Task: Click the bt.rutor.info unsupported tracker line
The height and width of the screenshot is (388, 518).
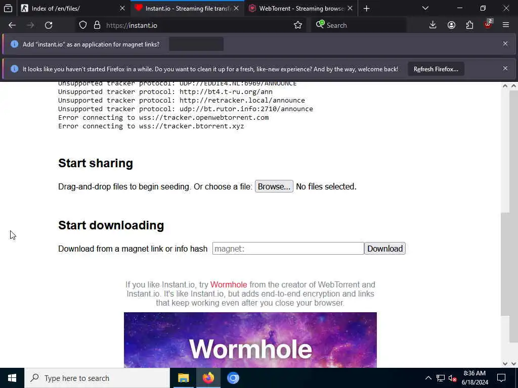Action: [x=185, y=109]
